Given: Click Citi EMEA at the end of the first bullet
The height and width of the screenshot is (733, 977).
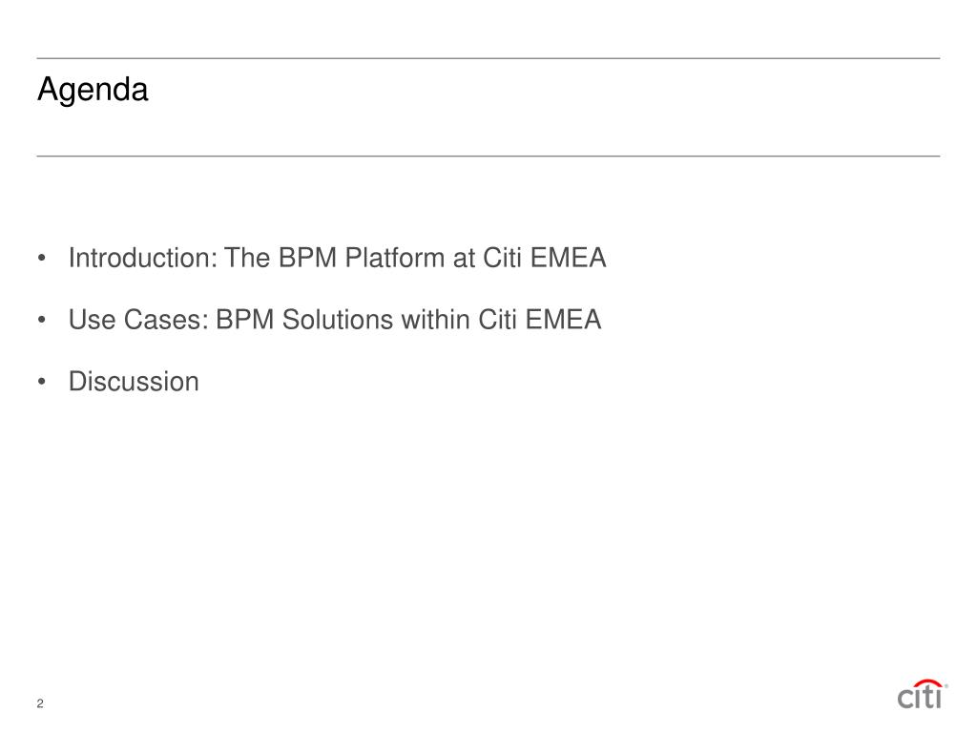Looking at the screenshot, I should 544,258.
